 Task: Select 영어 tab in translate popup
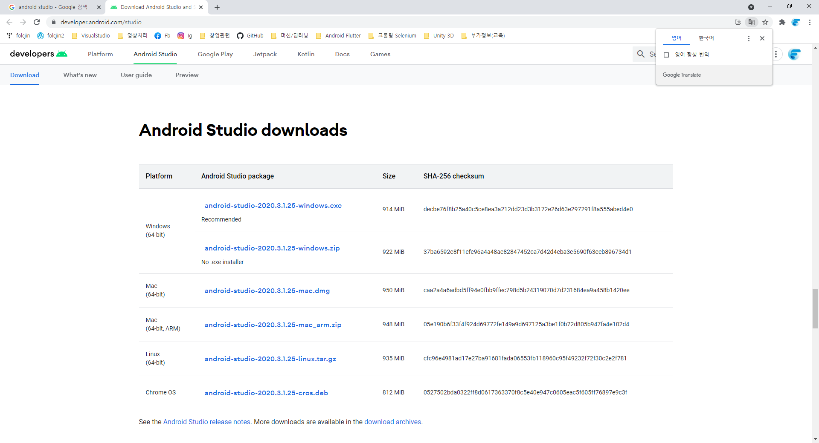(677, 38)
